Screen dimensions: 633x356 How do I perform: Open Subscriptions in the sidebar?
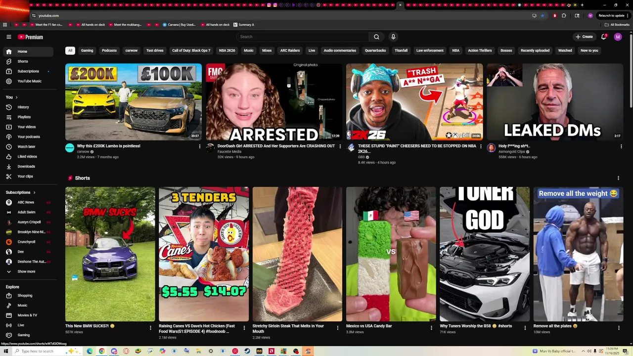point(29,71)
